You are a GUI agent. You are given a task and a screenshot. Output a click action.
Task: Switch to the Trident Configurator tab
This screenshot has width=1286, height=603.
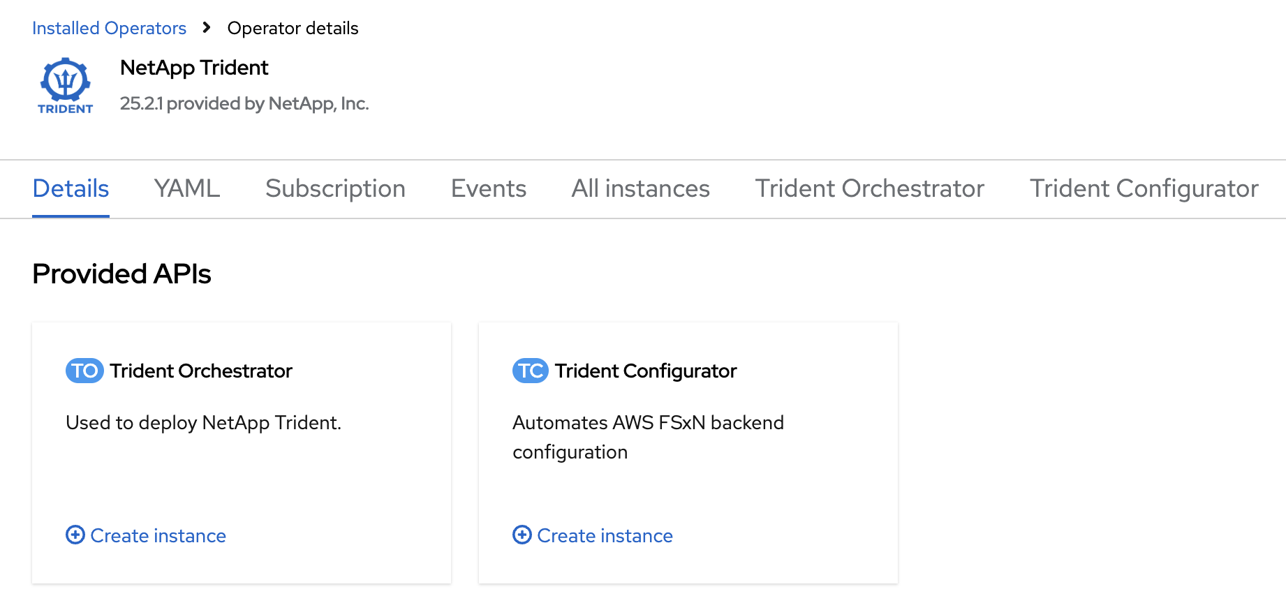pos(1144,188)
